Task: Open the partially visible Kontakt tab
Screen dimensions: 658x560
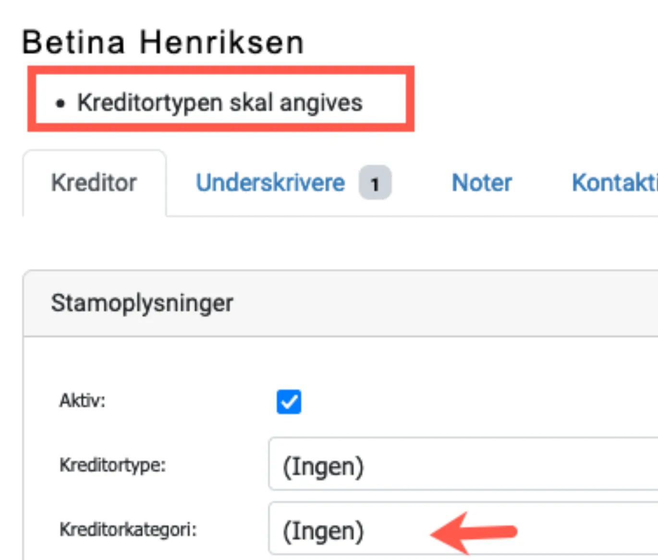Action: pos(615,183)
